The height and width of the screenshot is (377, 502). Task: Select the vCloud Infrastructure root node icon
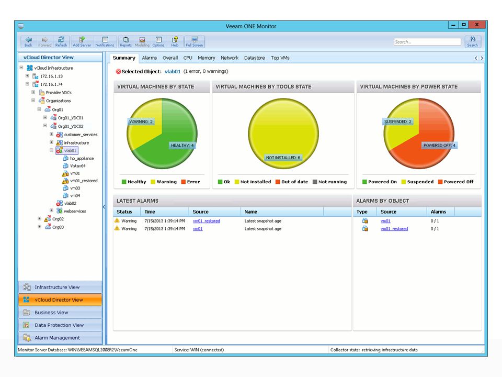coord(30,68)
